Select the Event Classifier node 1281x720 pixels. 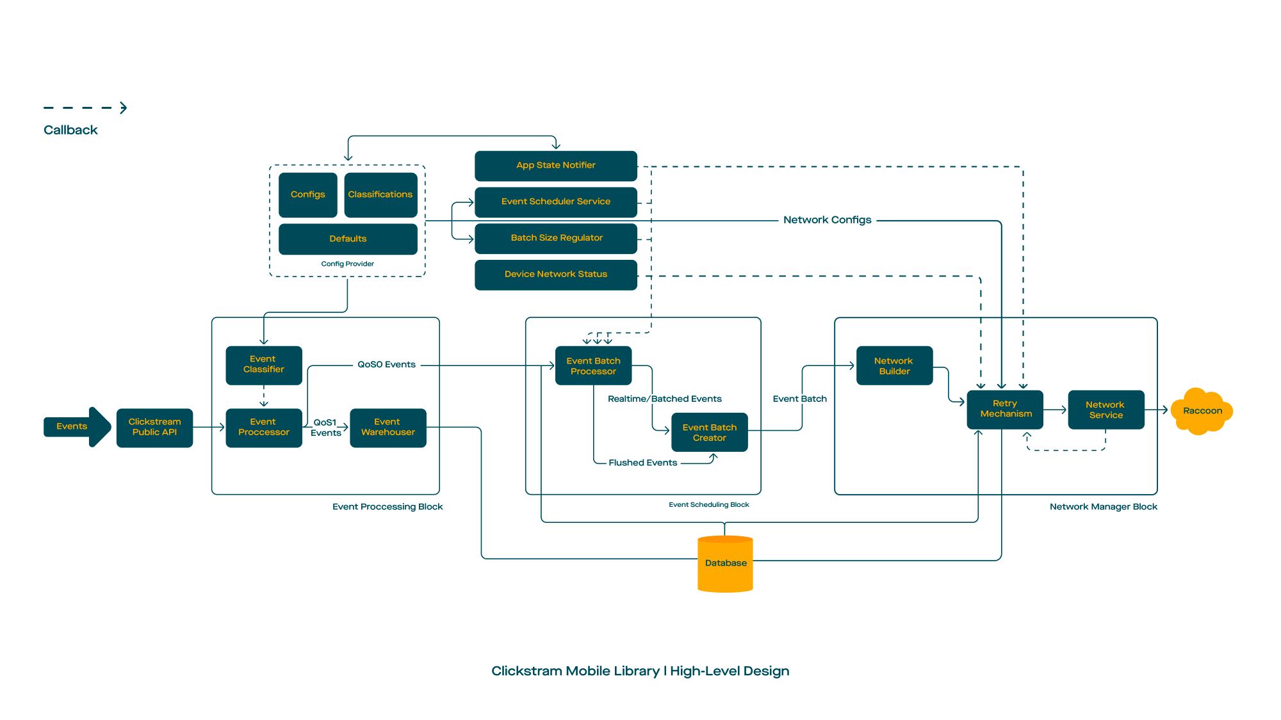263,365
